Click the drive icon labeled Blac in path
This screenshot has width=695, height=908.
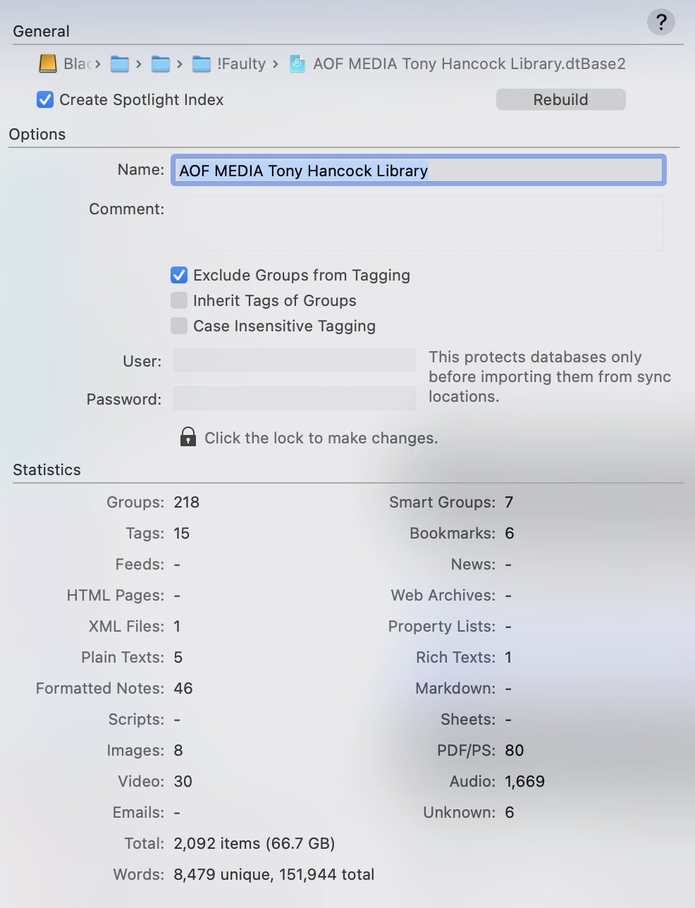click(48, 64)
